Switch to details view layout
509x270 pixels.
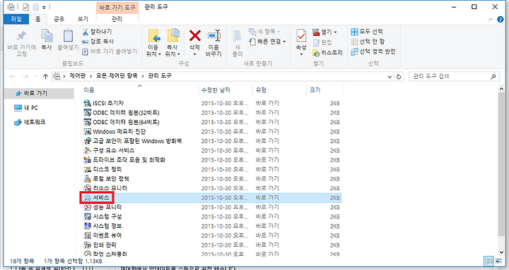[x=488, y=261]
